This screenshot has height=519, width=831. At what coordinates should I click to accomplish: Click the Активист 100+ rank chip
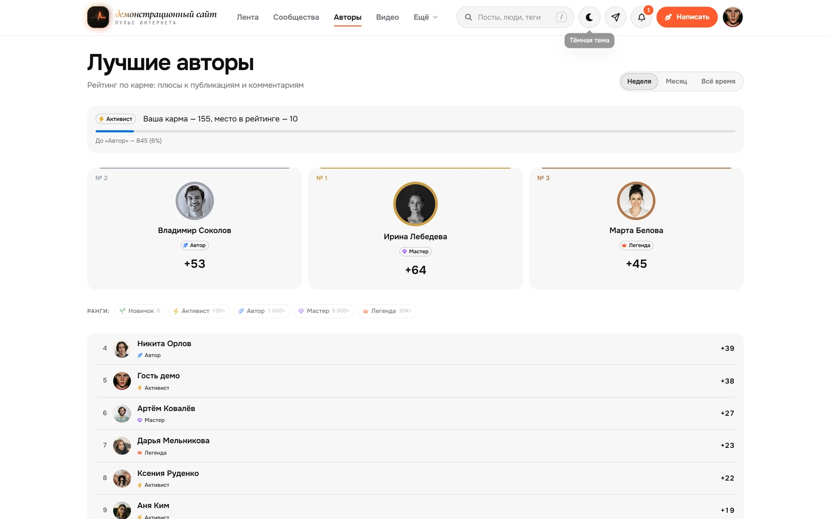click(199, 311)
